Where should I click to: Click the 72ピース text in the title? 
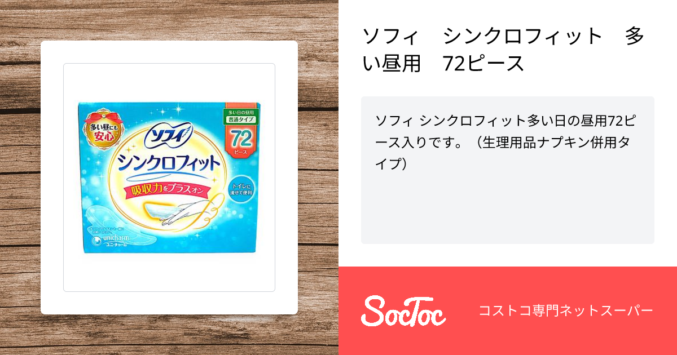483,63
